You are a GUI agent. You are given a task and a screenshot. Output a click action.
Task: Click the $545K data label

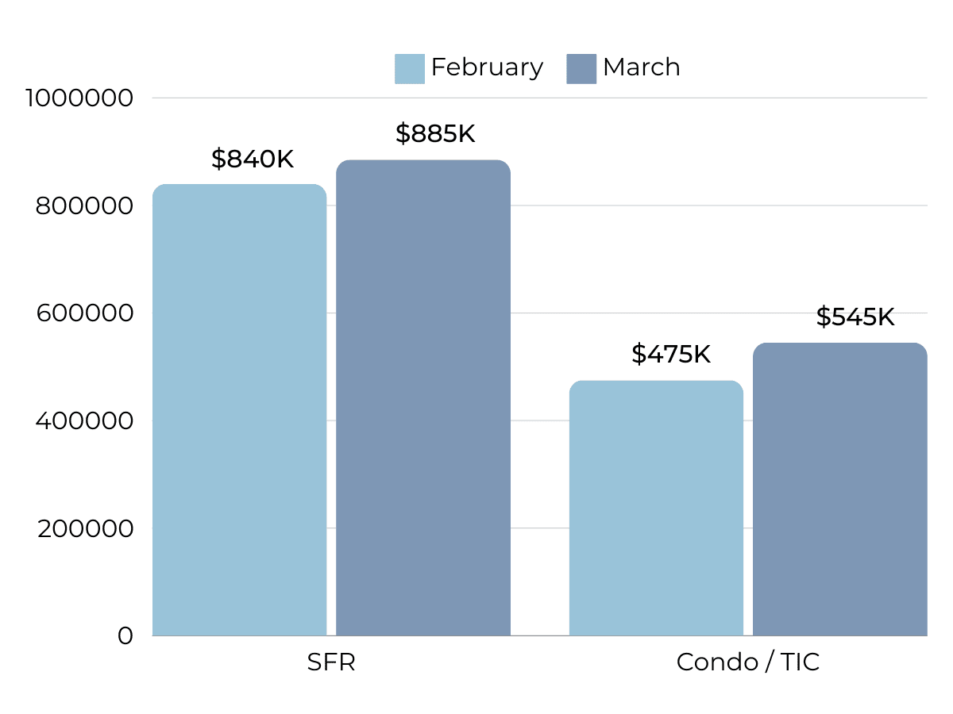[x=855, y=317]
